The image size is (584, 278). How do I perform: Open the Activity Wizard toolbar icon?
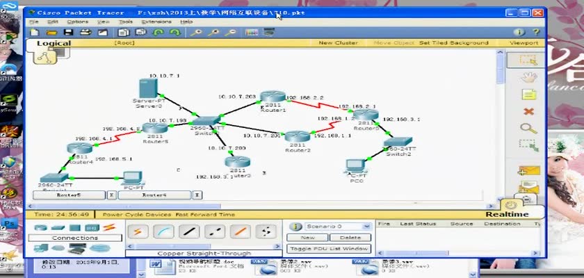102,33
